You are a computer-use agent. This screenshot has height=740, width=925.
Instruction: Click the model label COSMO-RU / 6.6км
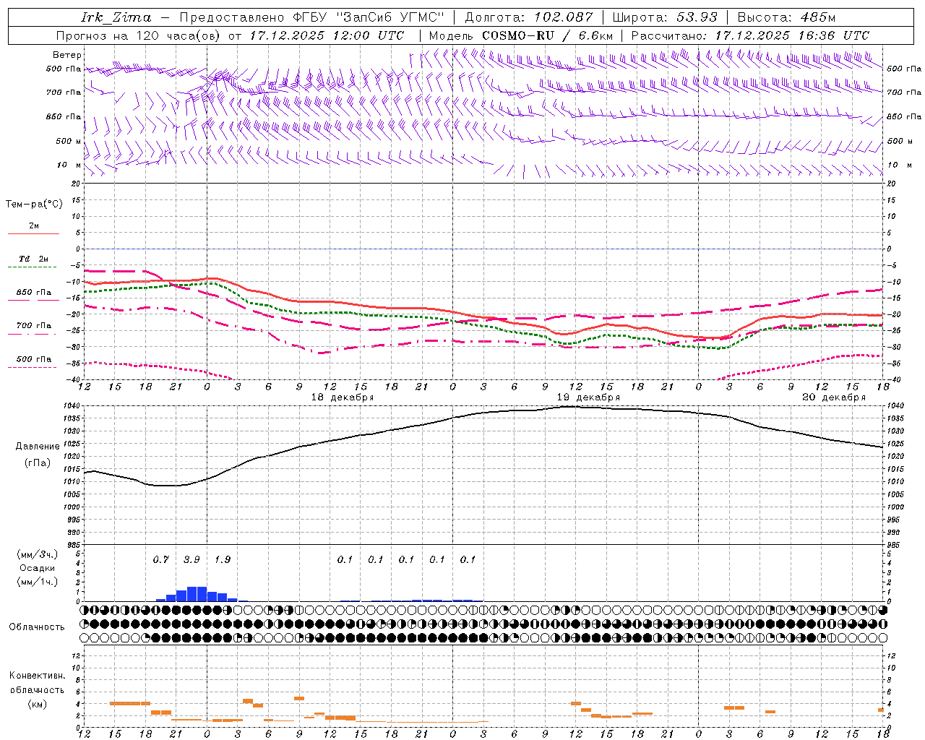(x=547, y=35)
